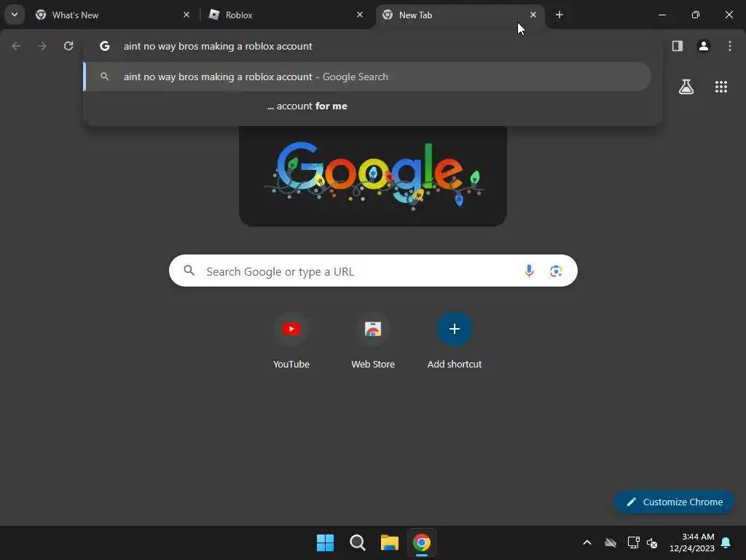Click the magnifier icon in the search box
Screen dimensions: 746x560
click(189, 271)
